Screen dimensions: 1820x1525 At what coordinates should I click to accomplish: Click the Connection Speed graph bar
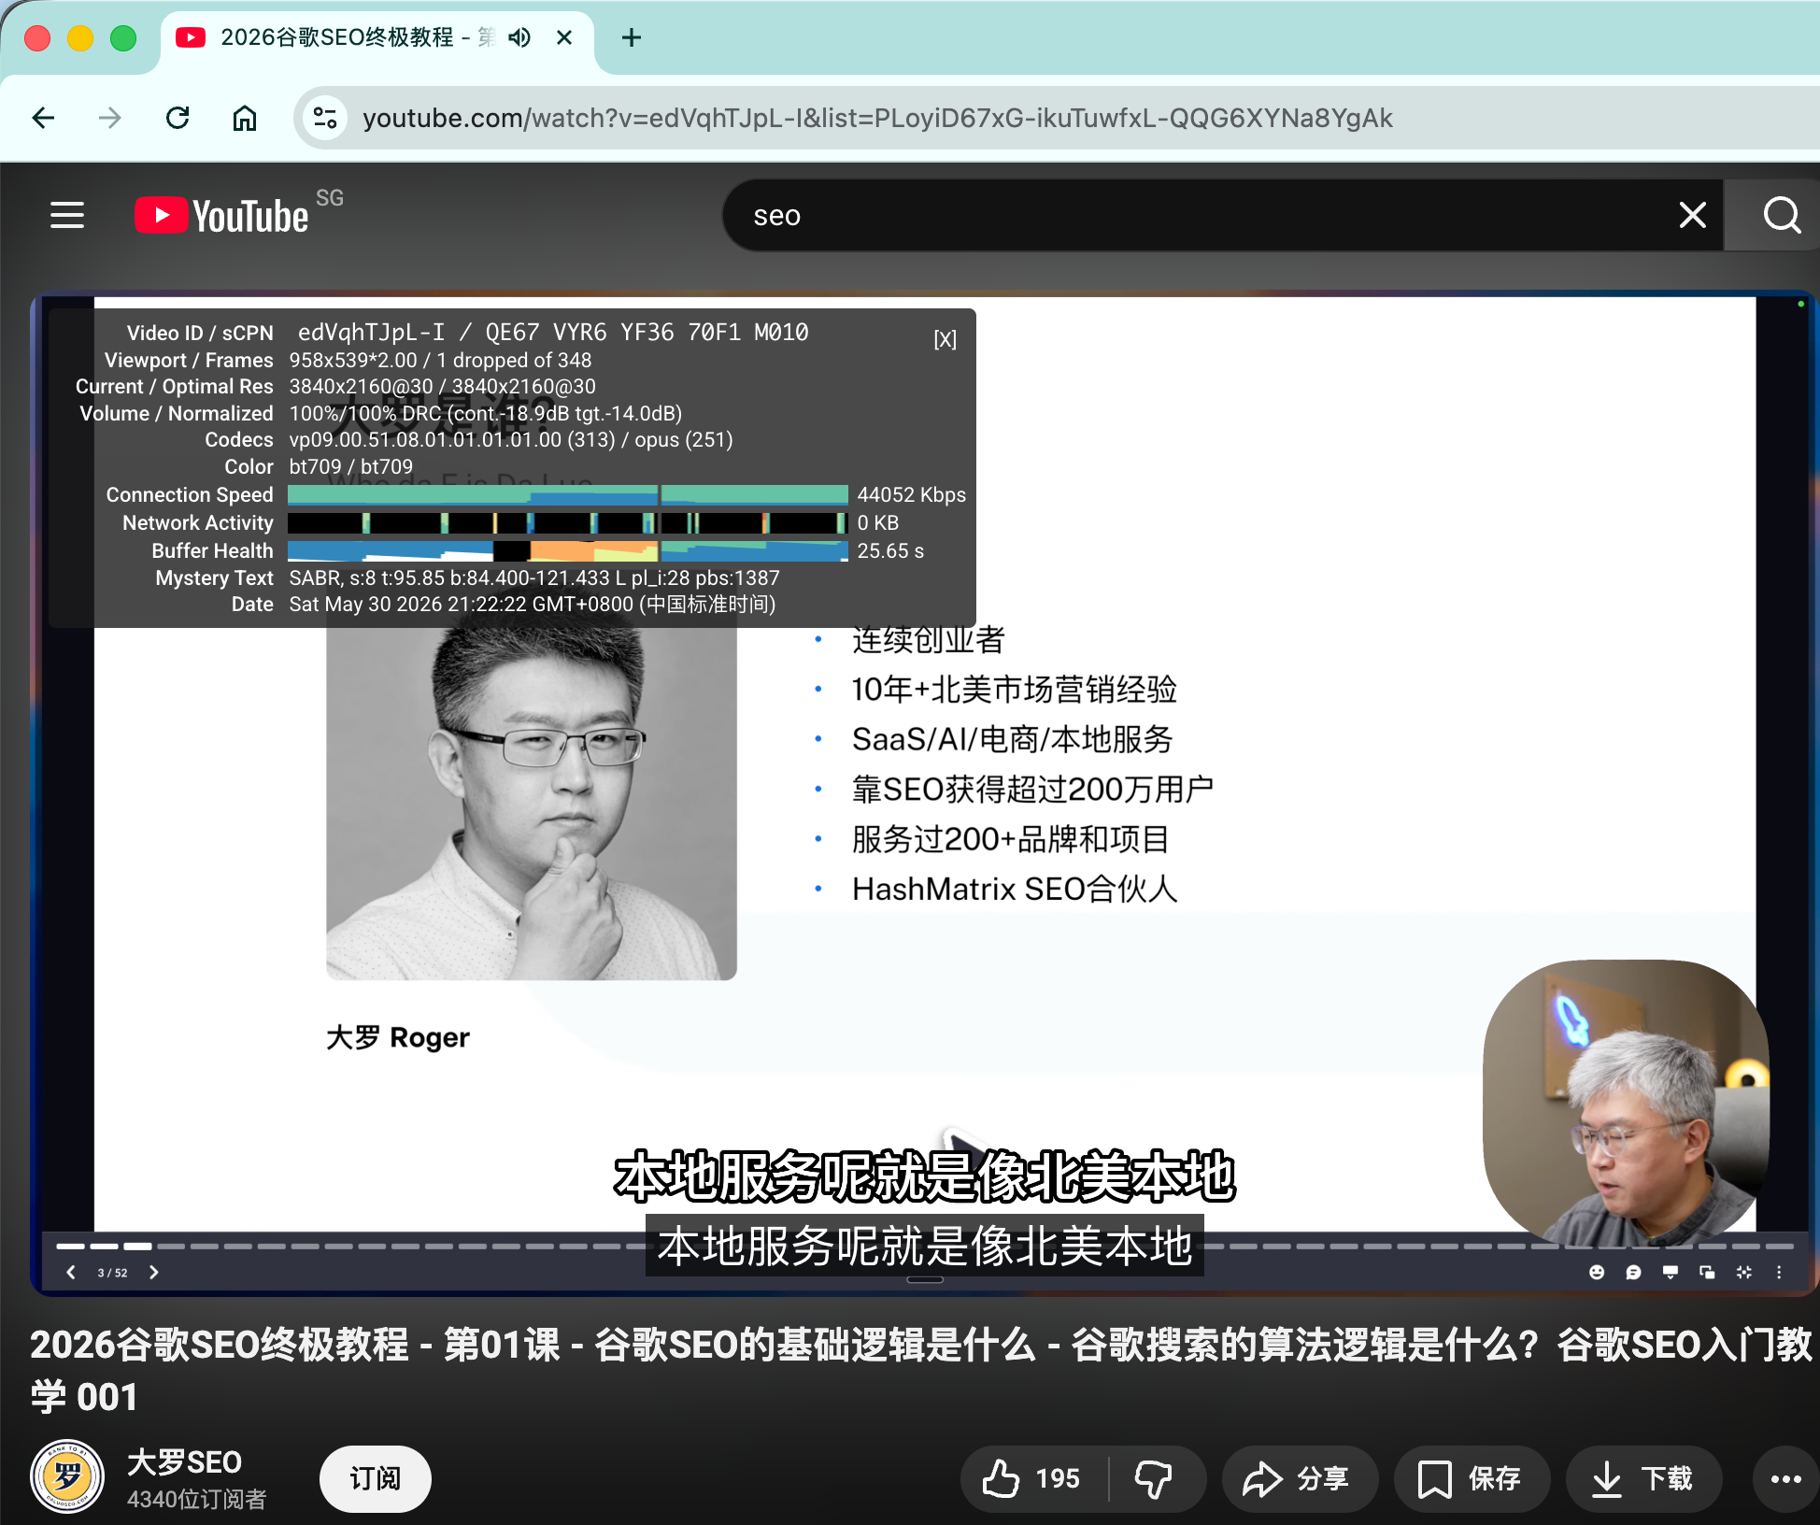567,494
